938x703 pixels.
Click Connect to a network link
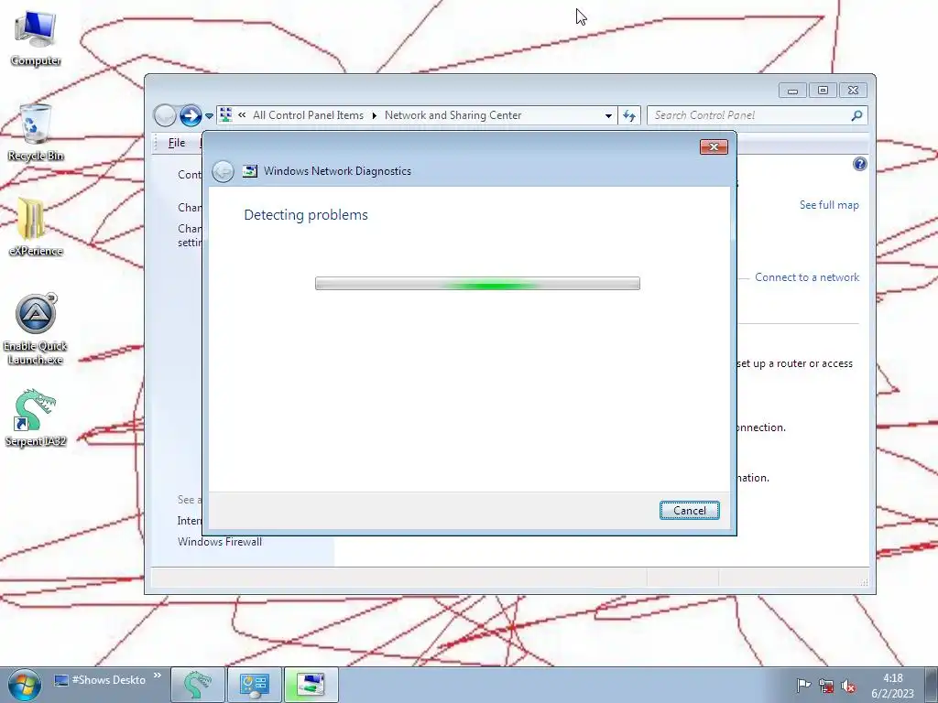(806, 277)
